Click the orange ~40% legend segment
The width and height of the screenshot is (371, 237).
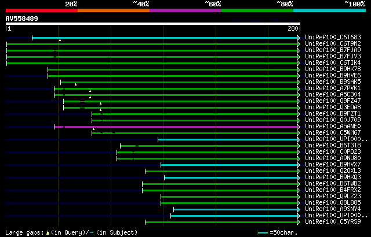114,10
